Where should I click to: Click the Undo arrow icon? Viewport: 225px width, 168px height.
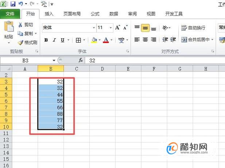(x=21, y=4)
